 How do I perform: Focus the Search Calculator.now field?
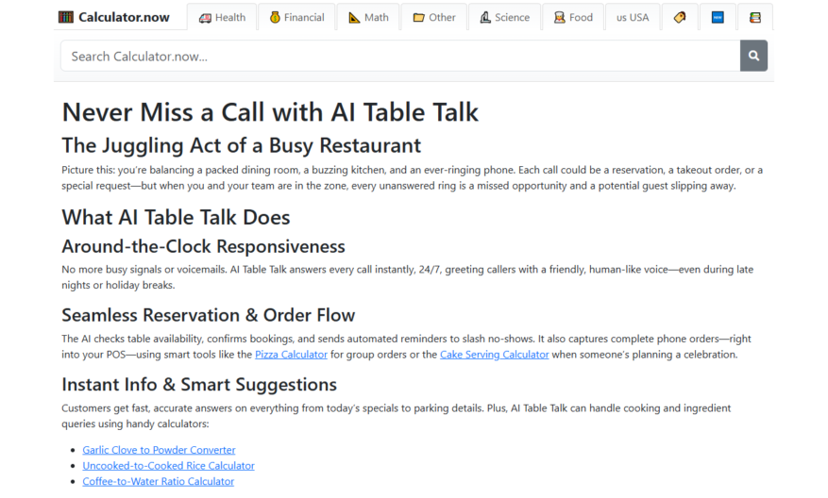click(400, 56)
